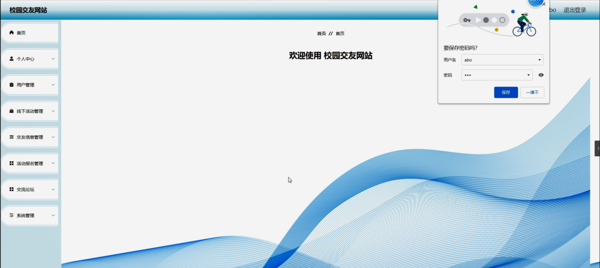Click the clipboard icon for 用户管理

pyautogui.click(x=11, y=85)
